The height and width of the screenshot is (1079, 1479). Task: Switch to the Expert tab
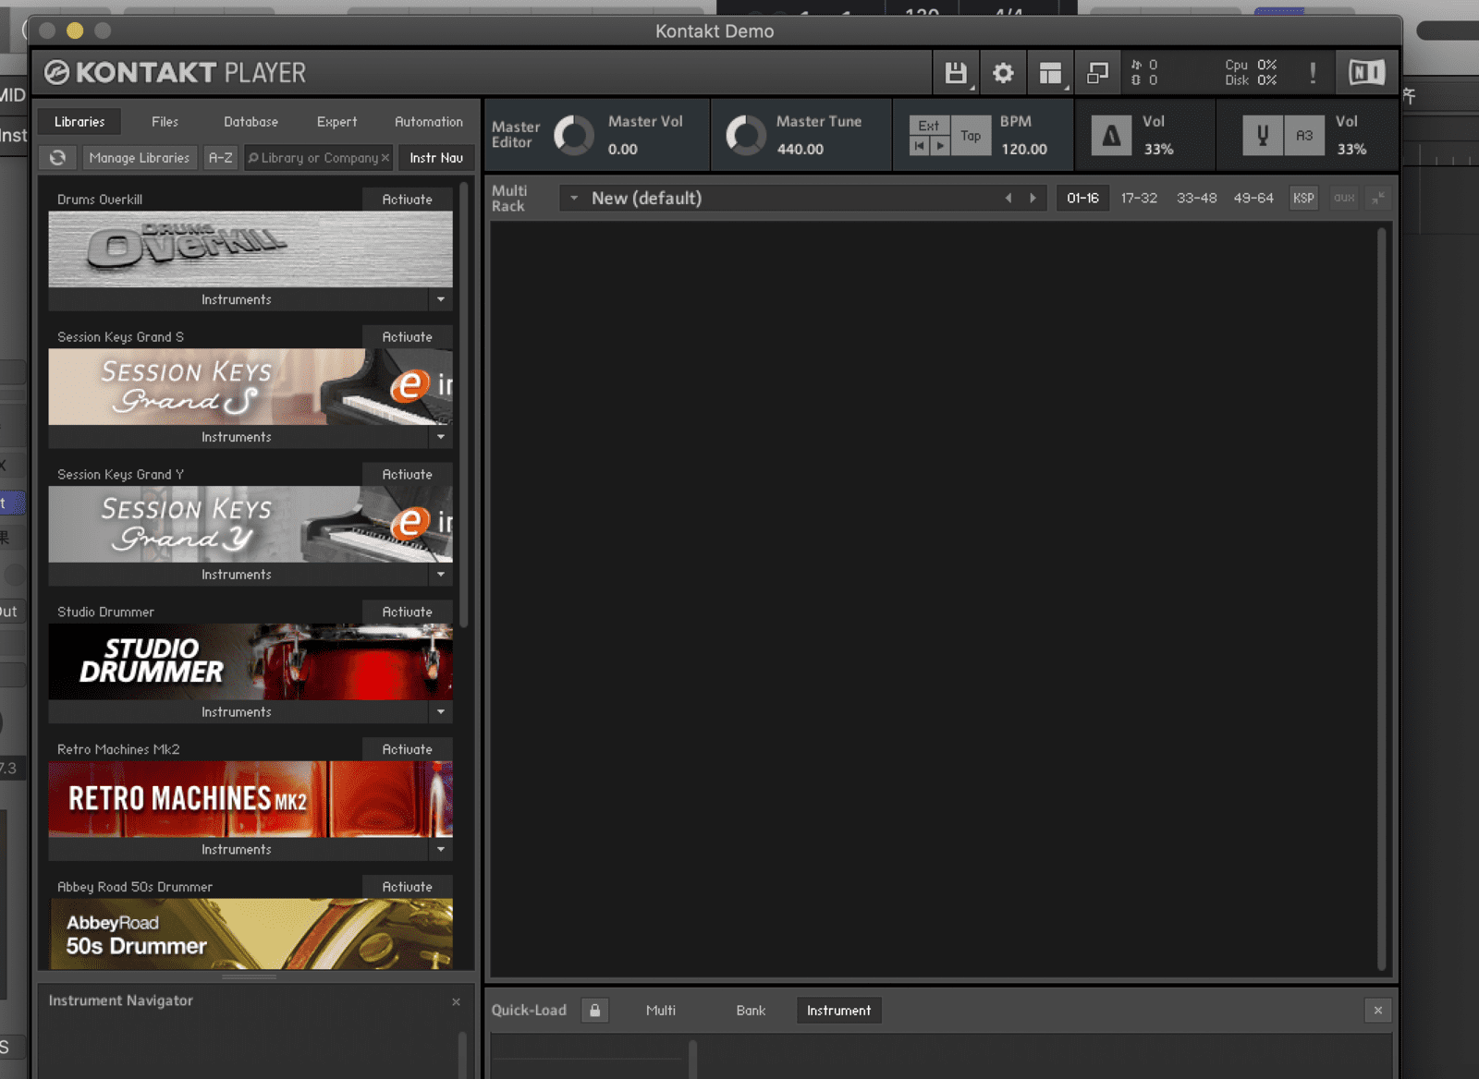pos(336,122)
